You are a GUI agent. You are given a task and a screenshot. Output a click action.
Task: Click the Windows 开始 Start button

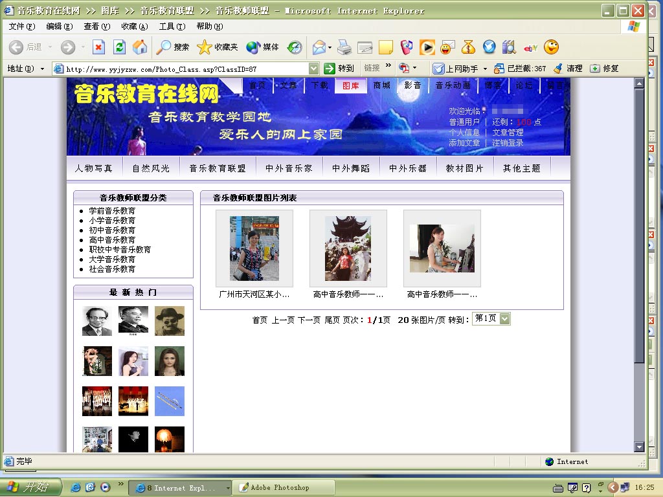click(30, 487)
